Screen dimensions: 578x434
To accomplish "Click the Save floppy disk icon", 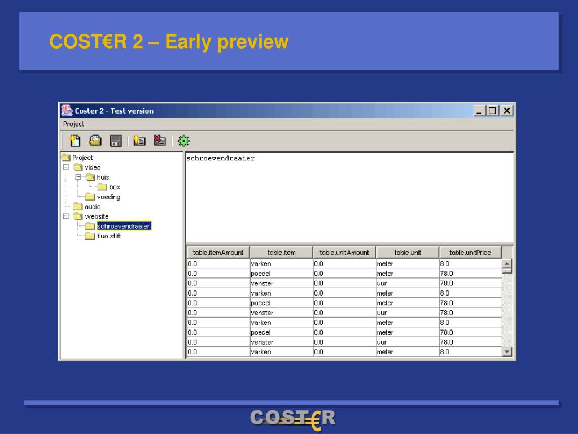I will [x=116, y=141].
